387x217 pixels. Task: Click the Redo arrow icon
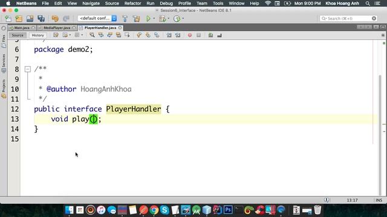(x=66, y=19)
